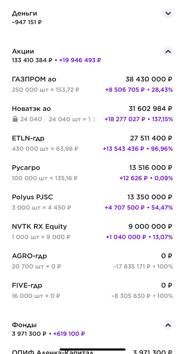Image resolution: width=185 pixels, height=354 pixels.
Task: Tap ГАЗПРОМ profit +8 506 705 ₽
Action: pos(125,90)
